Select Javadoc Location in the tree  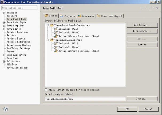click(17, 32)
